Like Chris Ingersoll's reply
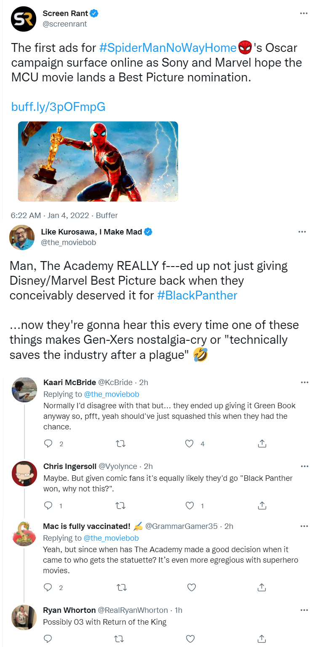315x647 pixels. tap(190, 505)
